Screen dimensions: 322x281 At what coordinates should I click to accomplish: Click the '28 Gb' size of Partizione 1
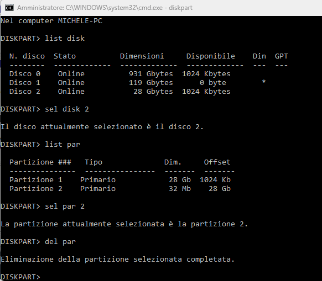180,179
